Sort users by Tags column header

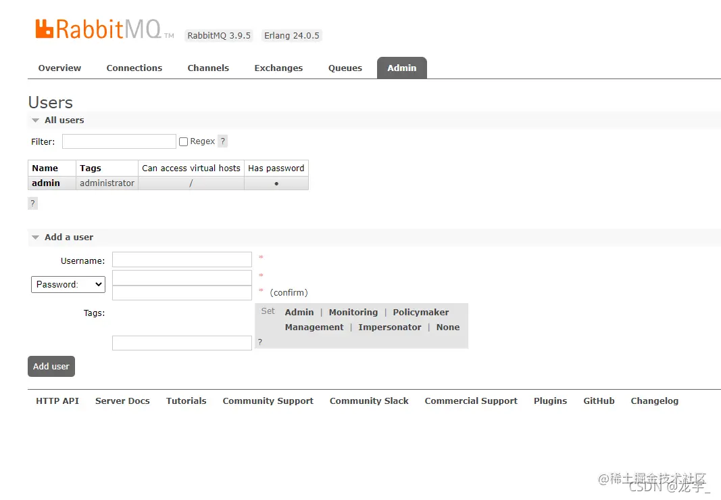pos(90,168)
